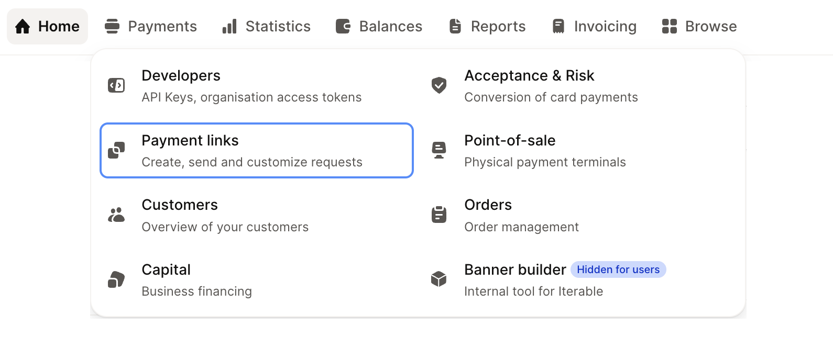Click the Customers people icon
This screenshot has width=833, height=360.
click(x=116, y=215)
